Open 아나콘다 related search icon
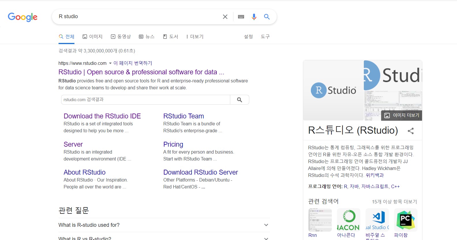 [x=349, y=220]
